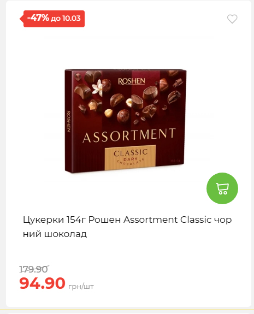Click the vertical ROSHEN text on box side
254x314 pixels.
68,121
